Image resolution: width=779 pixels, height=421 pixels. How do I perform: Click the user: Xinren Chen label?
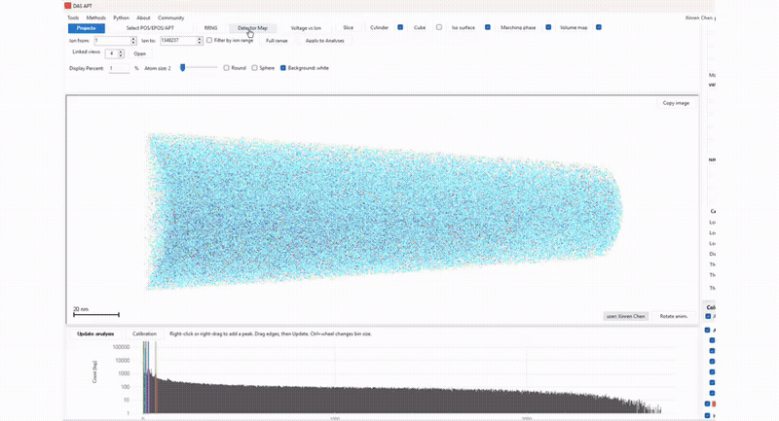(x=625, y=316)
